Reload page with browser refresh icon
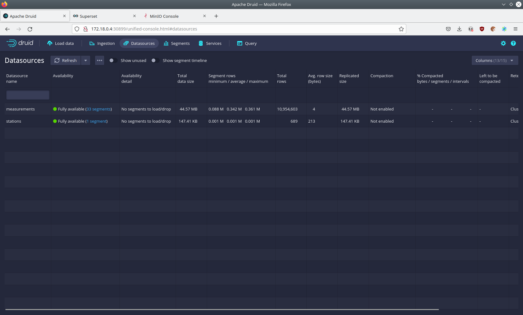This screenshot has height=315, width=523. [x=30, y=29]
